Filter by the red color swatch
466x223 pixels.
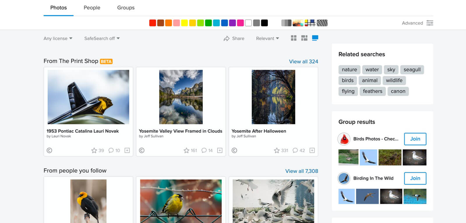tap(153, 23)
